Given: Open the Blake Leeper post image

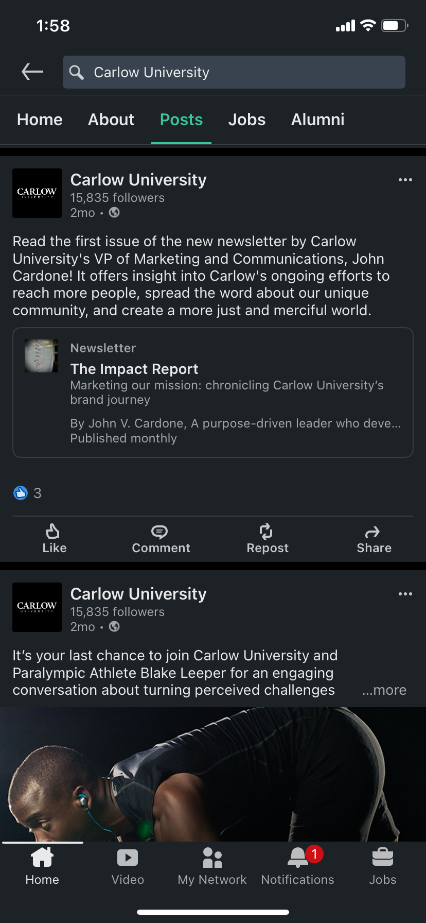Looking at the screenshot, I should pyautogui.click(x=213, y=774).
